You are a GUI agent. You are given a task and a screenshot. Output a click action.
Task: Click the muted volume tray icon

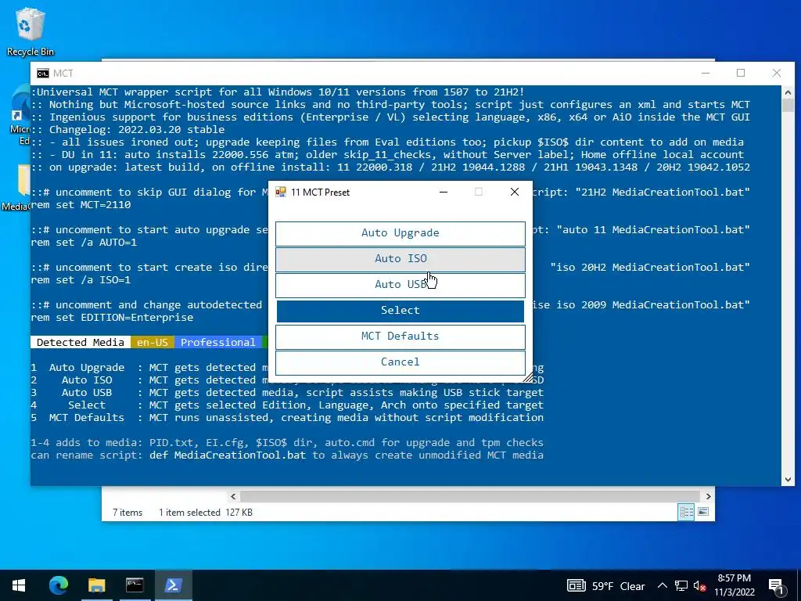[699, 585]
